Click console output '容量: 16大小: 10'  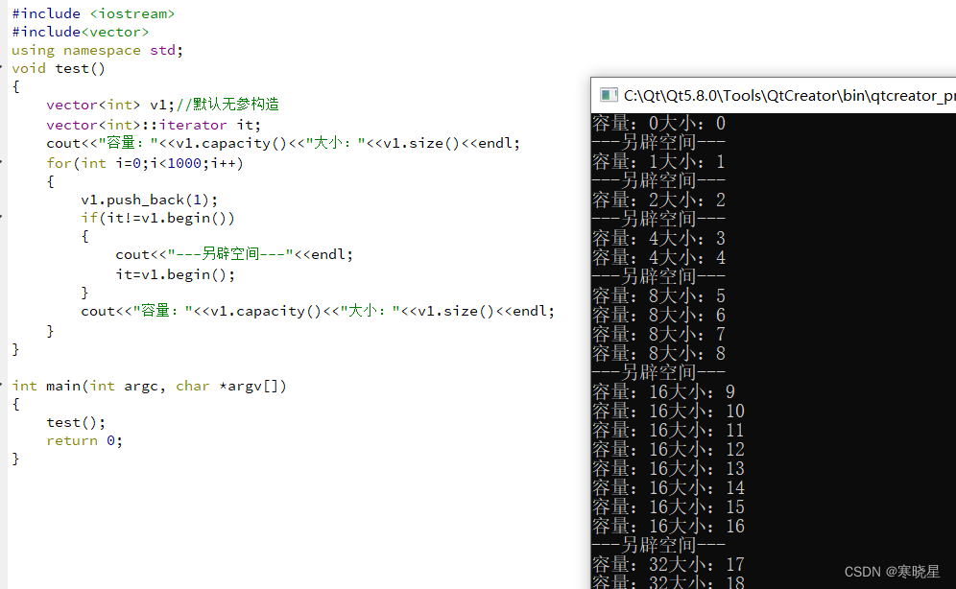coord(669,412)
